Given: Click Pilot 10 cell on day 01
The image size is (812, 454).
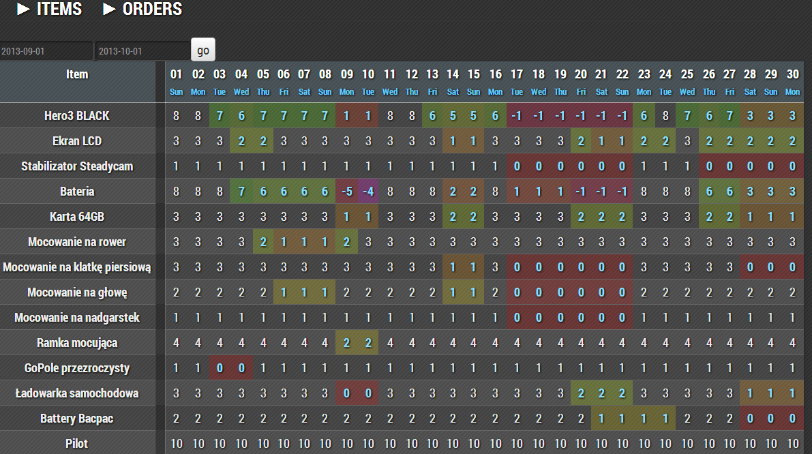Looking at the screenshot, I should pos(176,444).
